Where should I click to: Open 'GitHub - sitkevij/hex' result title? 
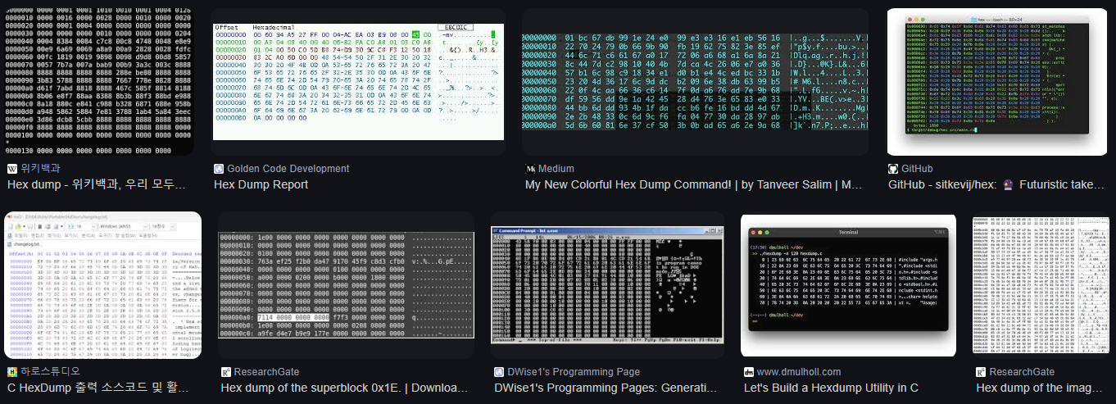(996, 184)
